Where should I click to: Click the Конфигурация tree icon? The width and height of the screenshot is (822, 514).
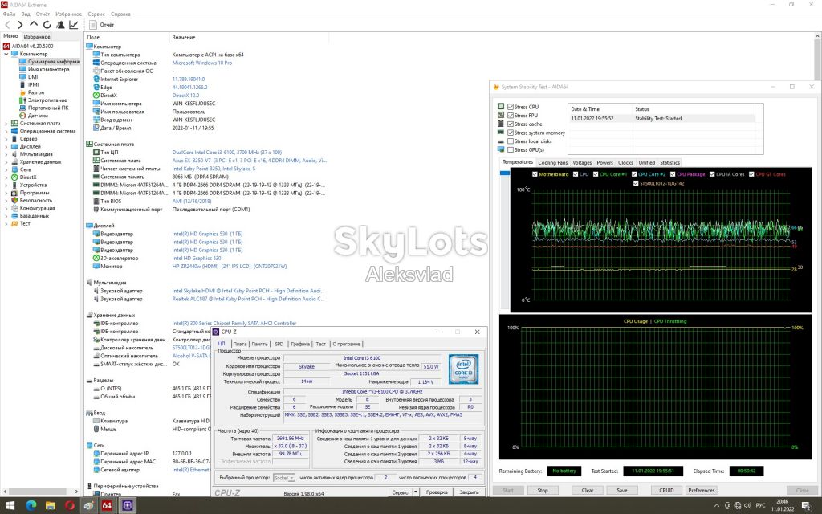tap(14, 208)
